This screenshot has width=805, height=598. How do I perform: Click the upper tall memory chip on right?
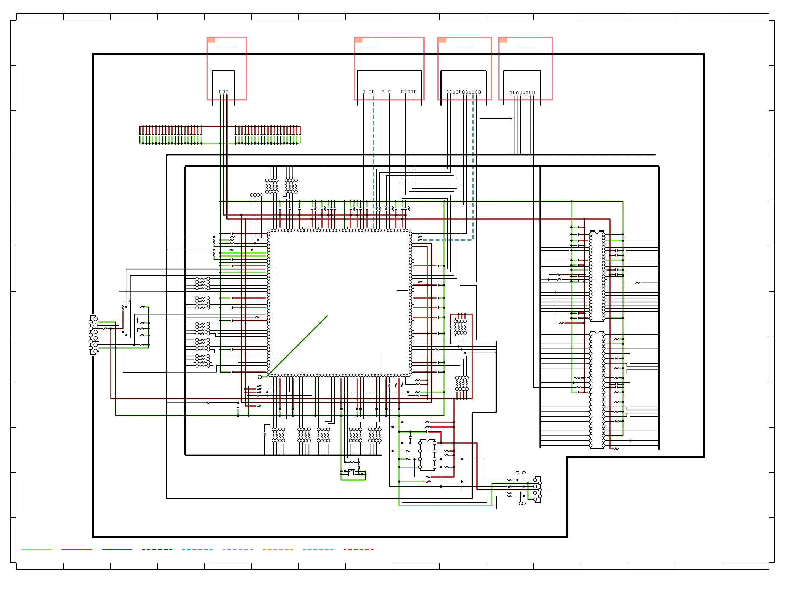pos(597,276)
